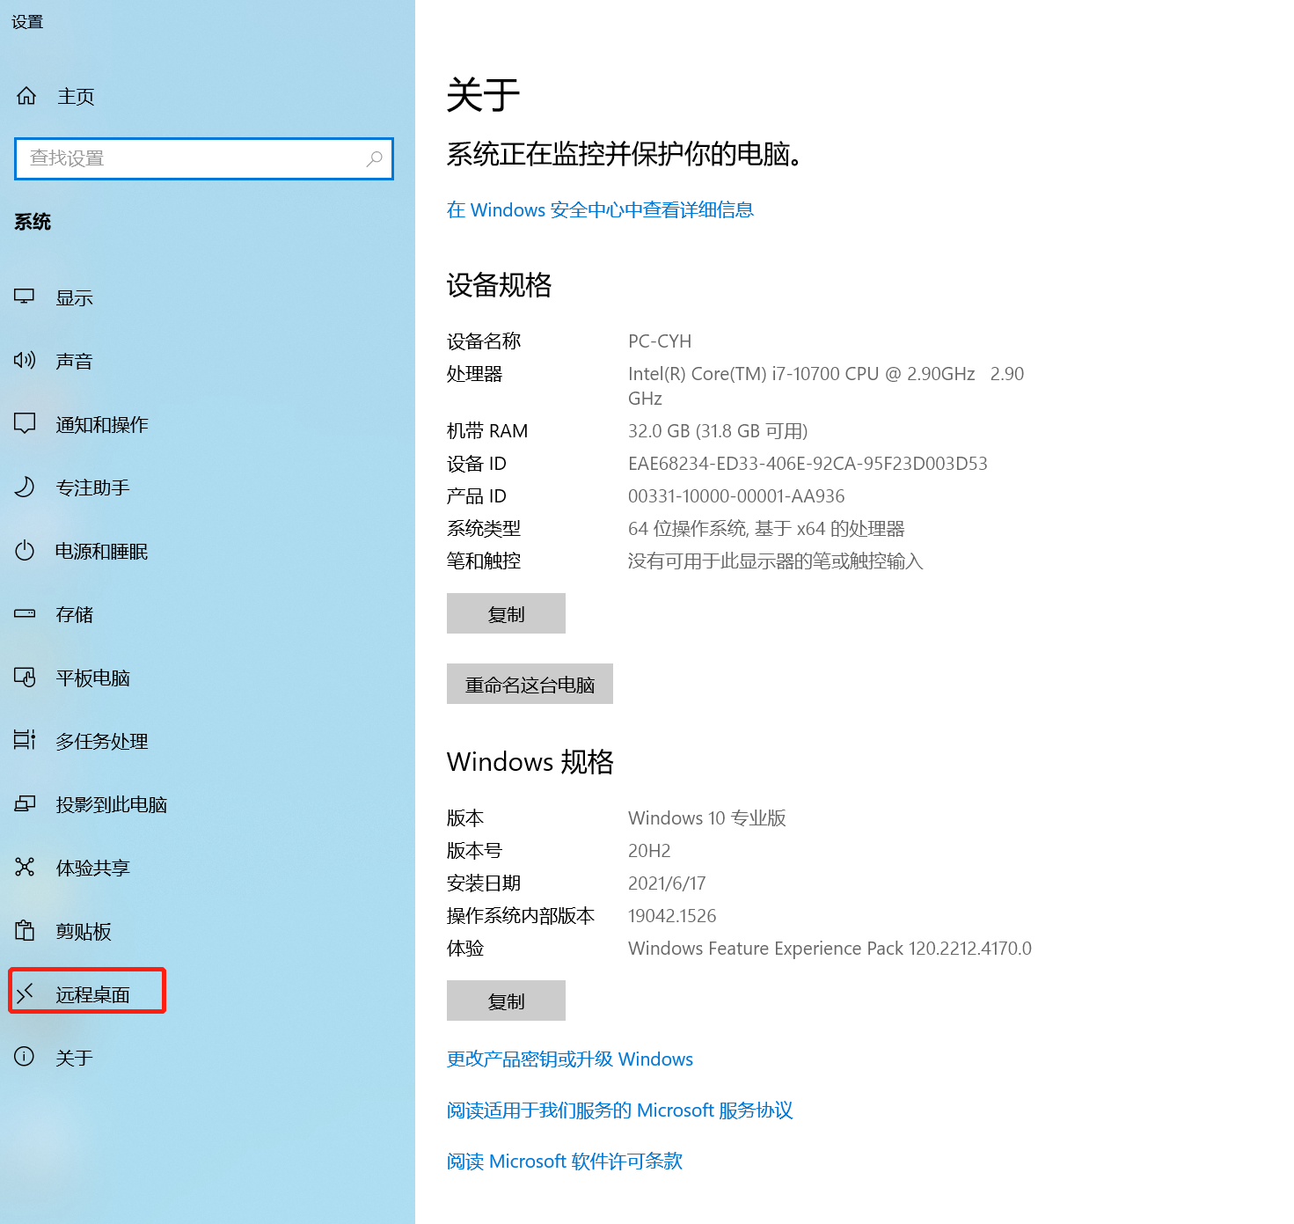
Task: Click install date 2021/6/17
Action: coord(667,883)
